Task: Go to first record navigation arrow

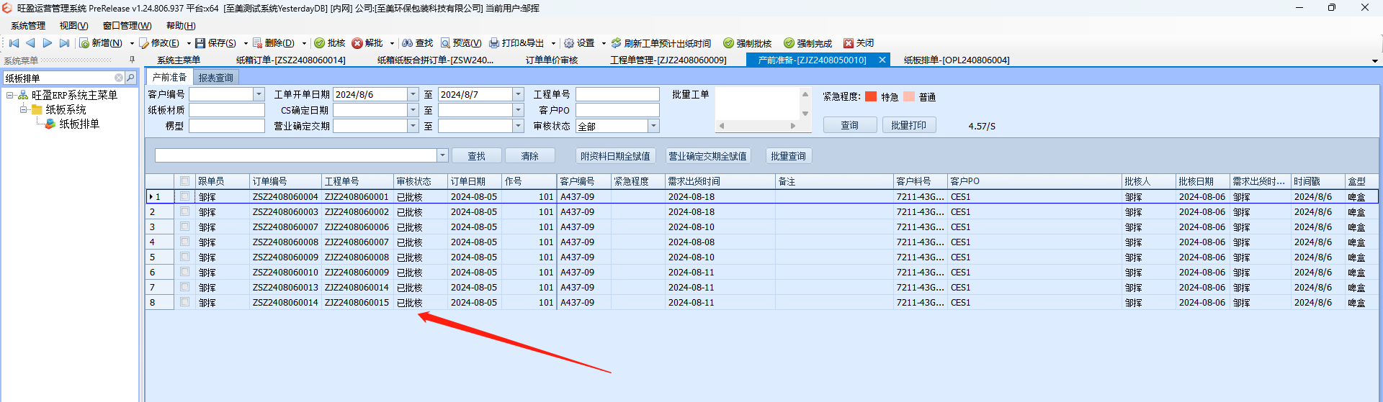Action: [14, 43]
